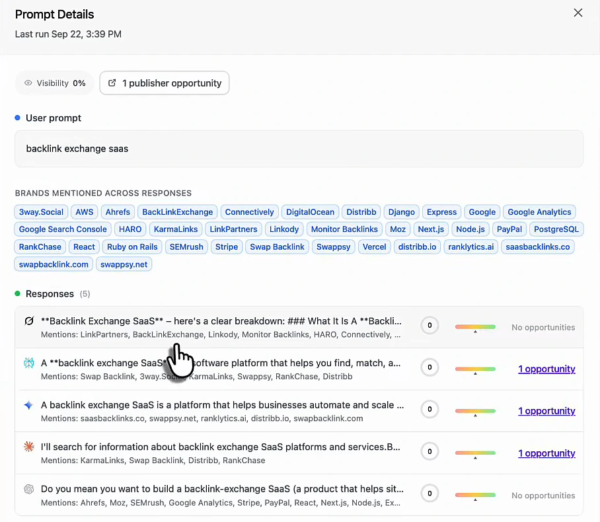
Task: Select the Django brand tag
Action: coord(401,212)
